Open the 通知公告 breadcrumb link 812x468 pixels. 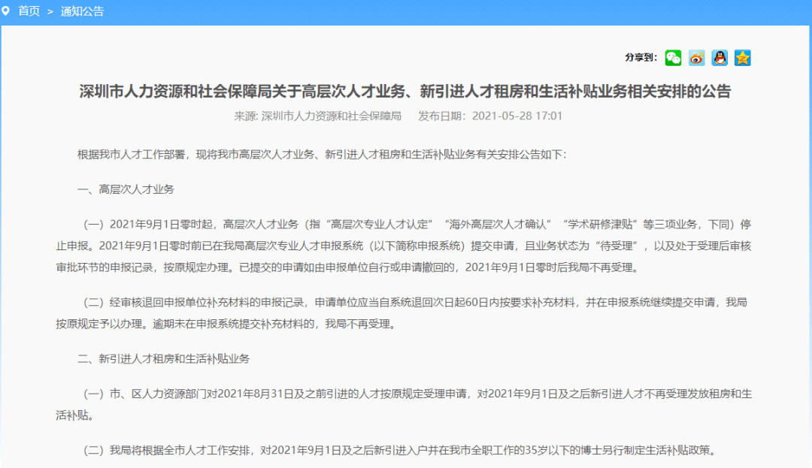[x=83, y=11]
